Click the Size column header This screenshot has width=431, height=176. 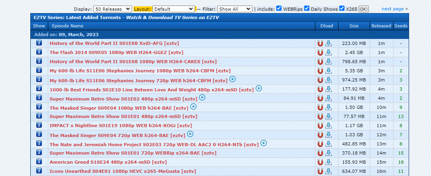354,26
